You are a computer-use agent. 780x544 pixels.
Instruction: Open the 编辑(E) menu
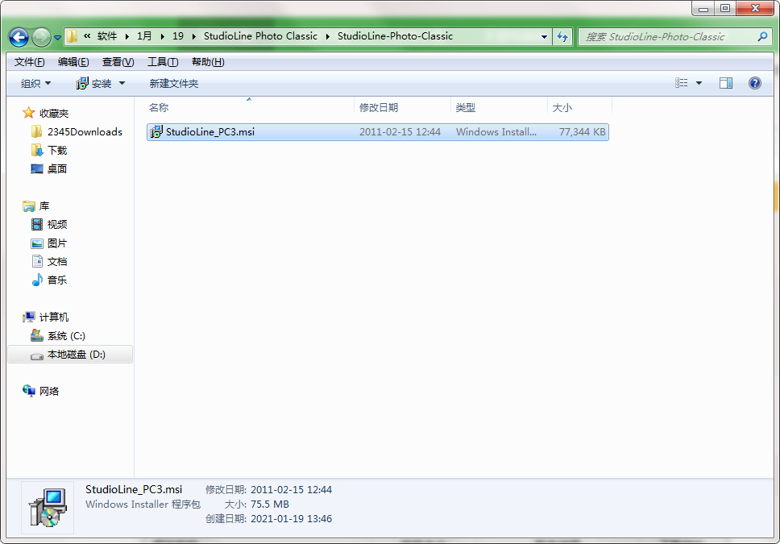coord(73,62)
